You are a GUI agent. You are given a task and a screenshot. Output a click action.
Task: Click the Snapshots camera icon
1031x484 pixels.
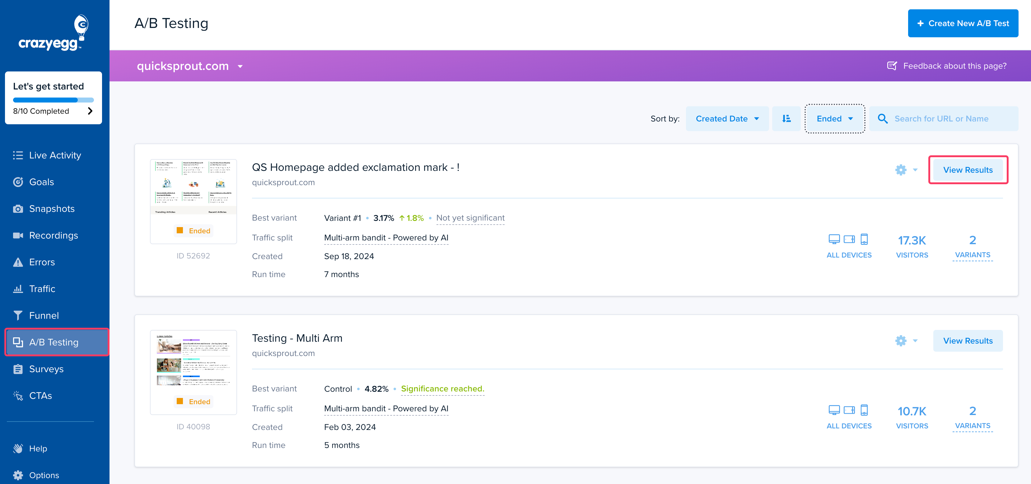[18, 209]
